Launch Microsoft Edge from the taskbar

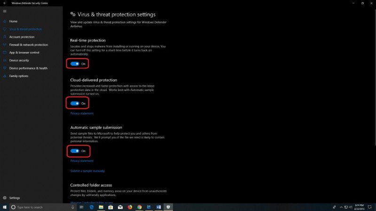coord(91,207)
